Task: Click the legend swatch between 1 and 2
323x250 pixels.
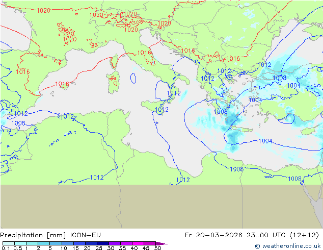Action: click(32, 243)
